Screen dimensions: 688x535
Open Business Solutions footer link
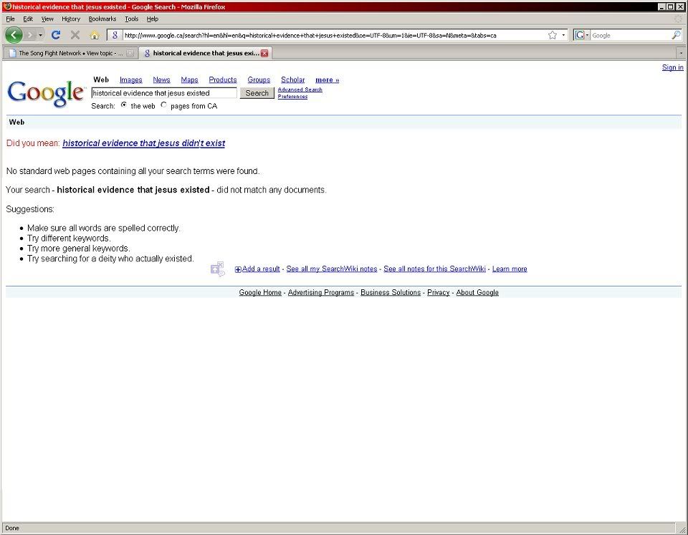(391, 292)
